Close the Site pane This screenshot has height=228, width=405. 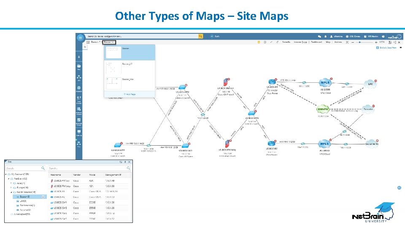point(130,162)
